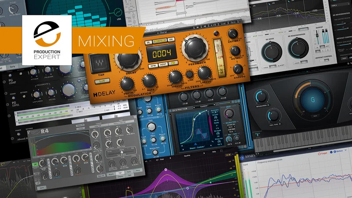
Task: Toggle the Symmetric switch in Destruction
Action: tap(215, 112)
